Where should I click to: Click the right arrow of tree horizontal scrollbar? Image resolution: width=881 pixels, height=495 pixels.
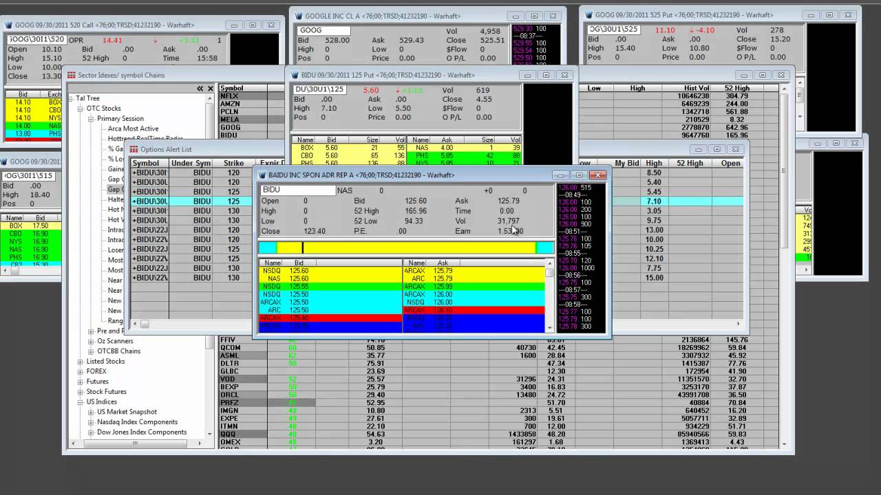click(202, 443)
